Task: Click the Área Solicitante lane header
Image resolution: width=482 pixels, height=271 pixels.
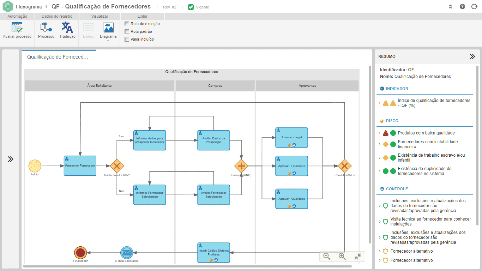Action: (100, 86)
